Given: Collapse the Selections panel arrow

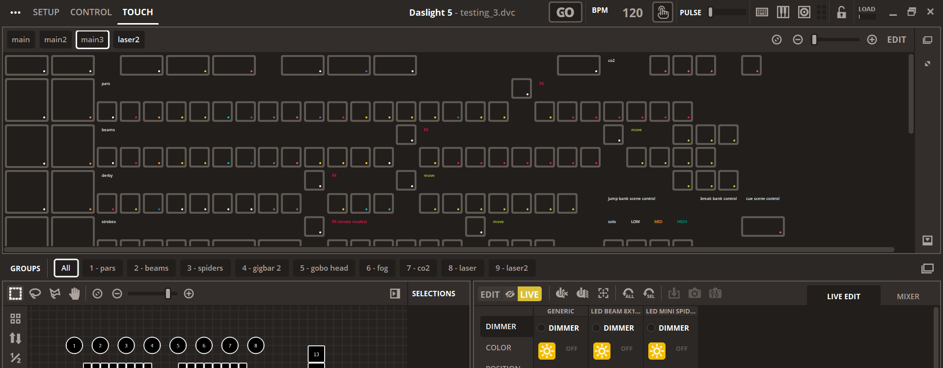Looking at the screenshot, I should pos(395,294).
